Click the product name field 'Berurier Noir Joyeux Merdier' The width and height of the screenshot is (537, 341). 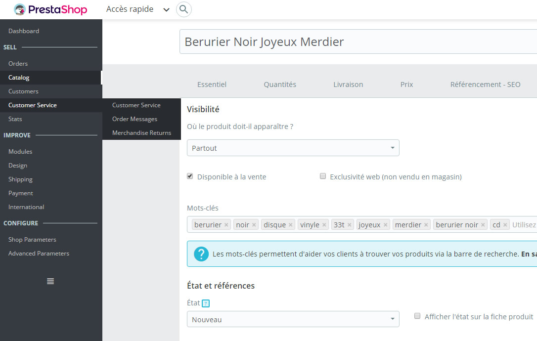358,42
